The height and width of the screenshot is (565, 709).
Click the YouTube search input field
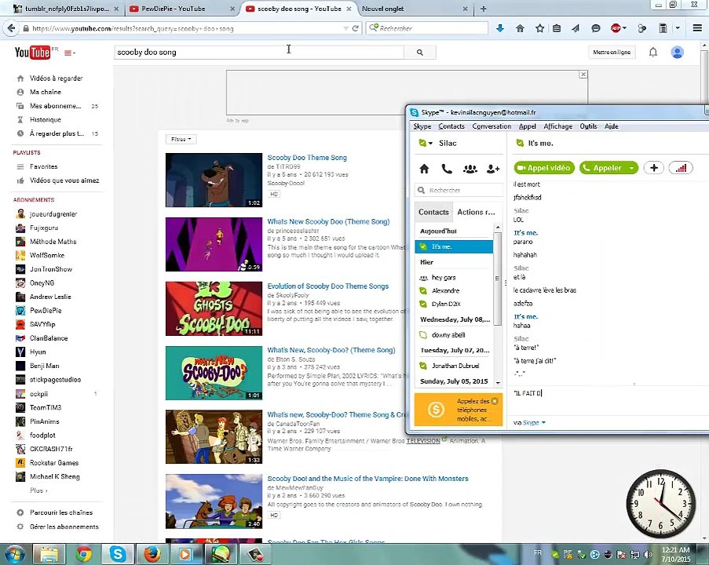tap(258, 53)
